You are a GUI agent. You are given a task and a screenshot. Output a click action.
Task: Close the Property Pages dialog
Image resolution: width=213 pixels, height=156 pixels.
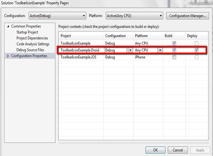(x=206, y=2)
